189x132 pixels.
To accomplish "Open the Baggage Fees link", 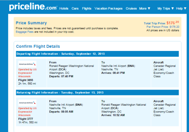I will pos(25,32).
